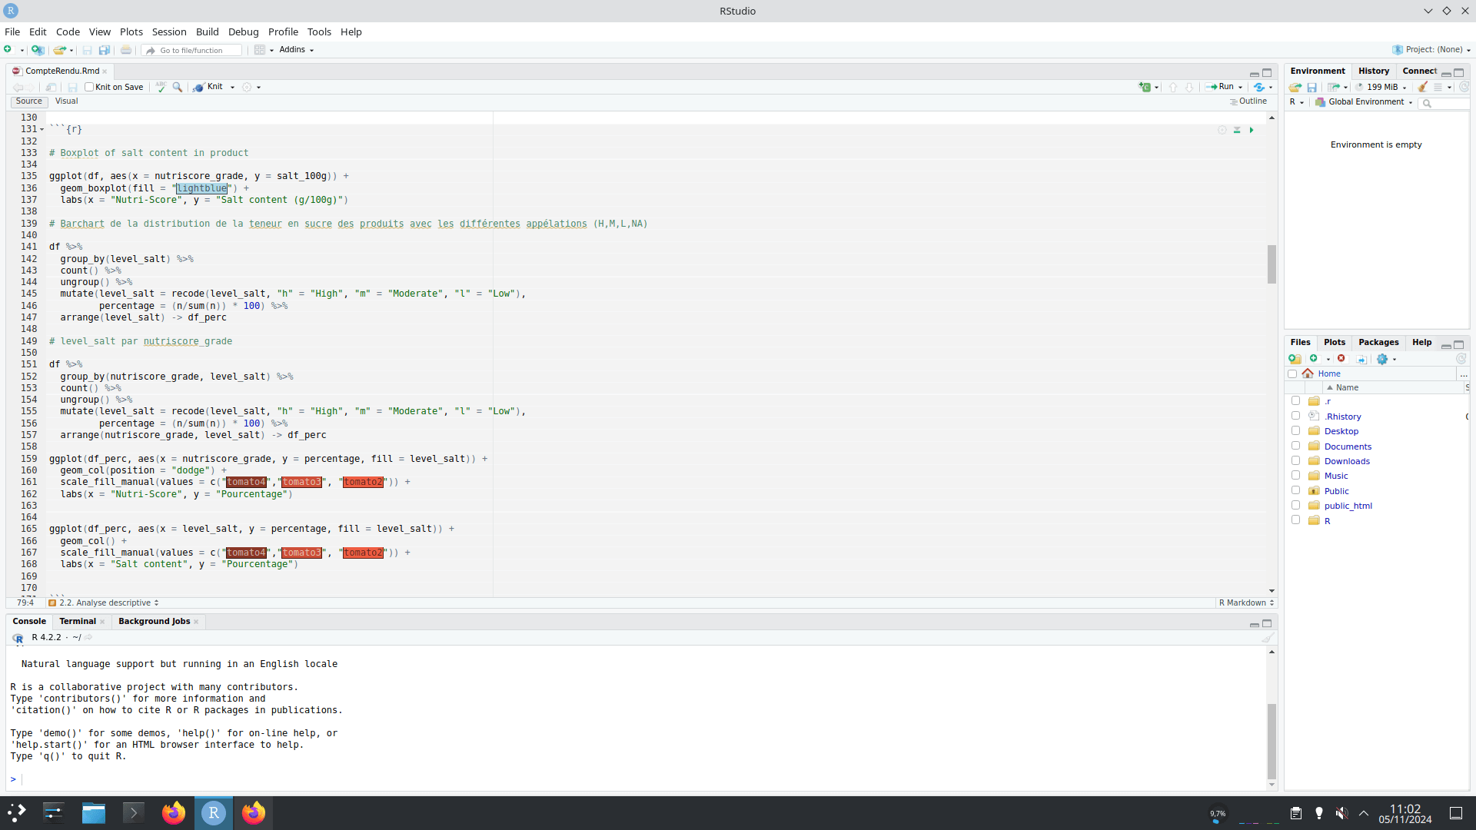Run spell check on the document
The image size is (1476, 830).
pyautogui.click(x=161, y=88)
